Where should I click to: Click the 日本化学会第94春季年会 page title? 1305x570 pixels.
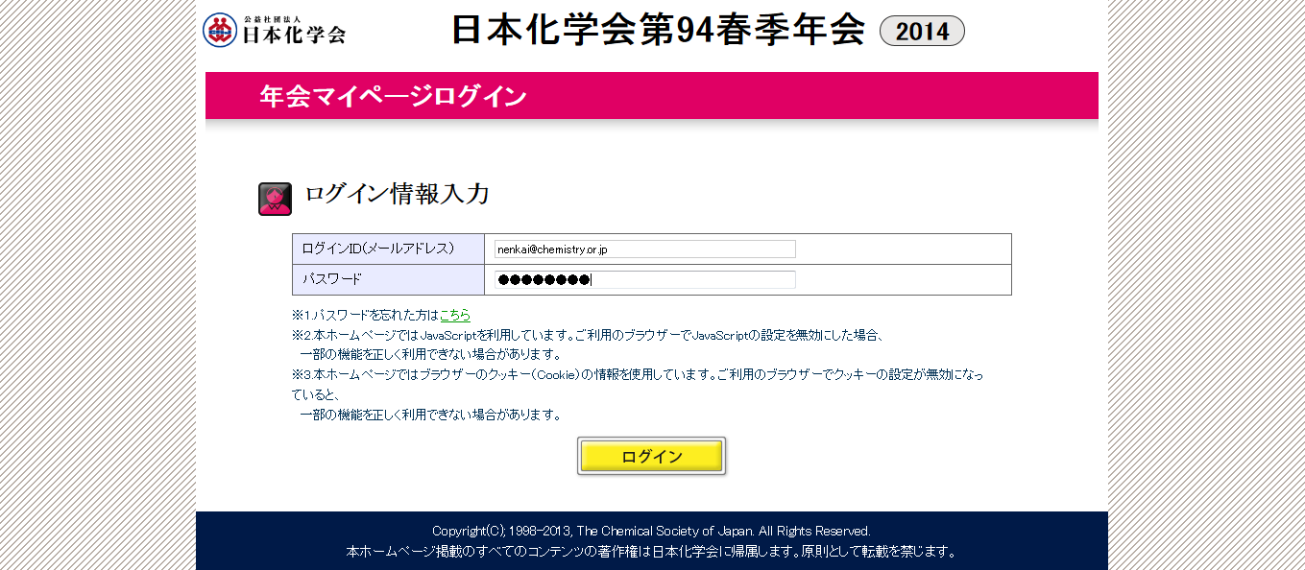[x=658, y=31]
